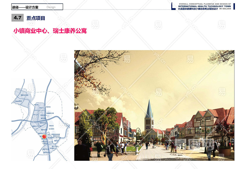Select the 途径——设计方案 header label

coord(25,7)
